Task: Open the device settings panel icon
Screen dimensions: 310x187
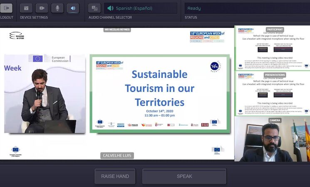Action: 26,8
